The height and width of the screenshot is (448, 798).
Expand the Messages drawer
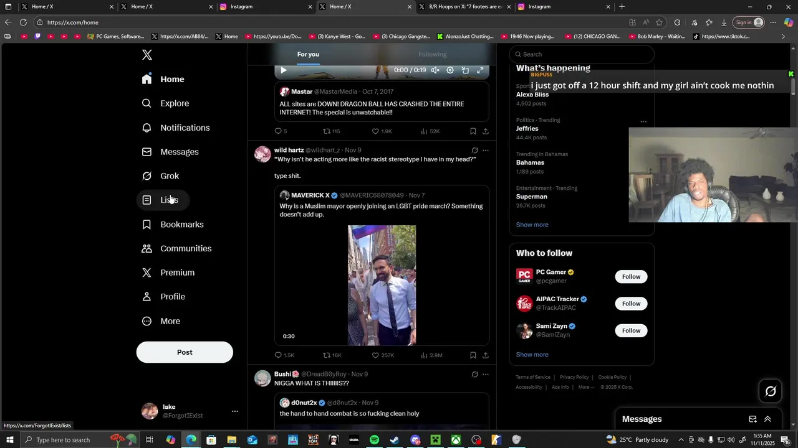pyautogui.click(x=767, y=419)
